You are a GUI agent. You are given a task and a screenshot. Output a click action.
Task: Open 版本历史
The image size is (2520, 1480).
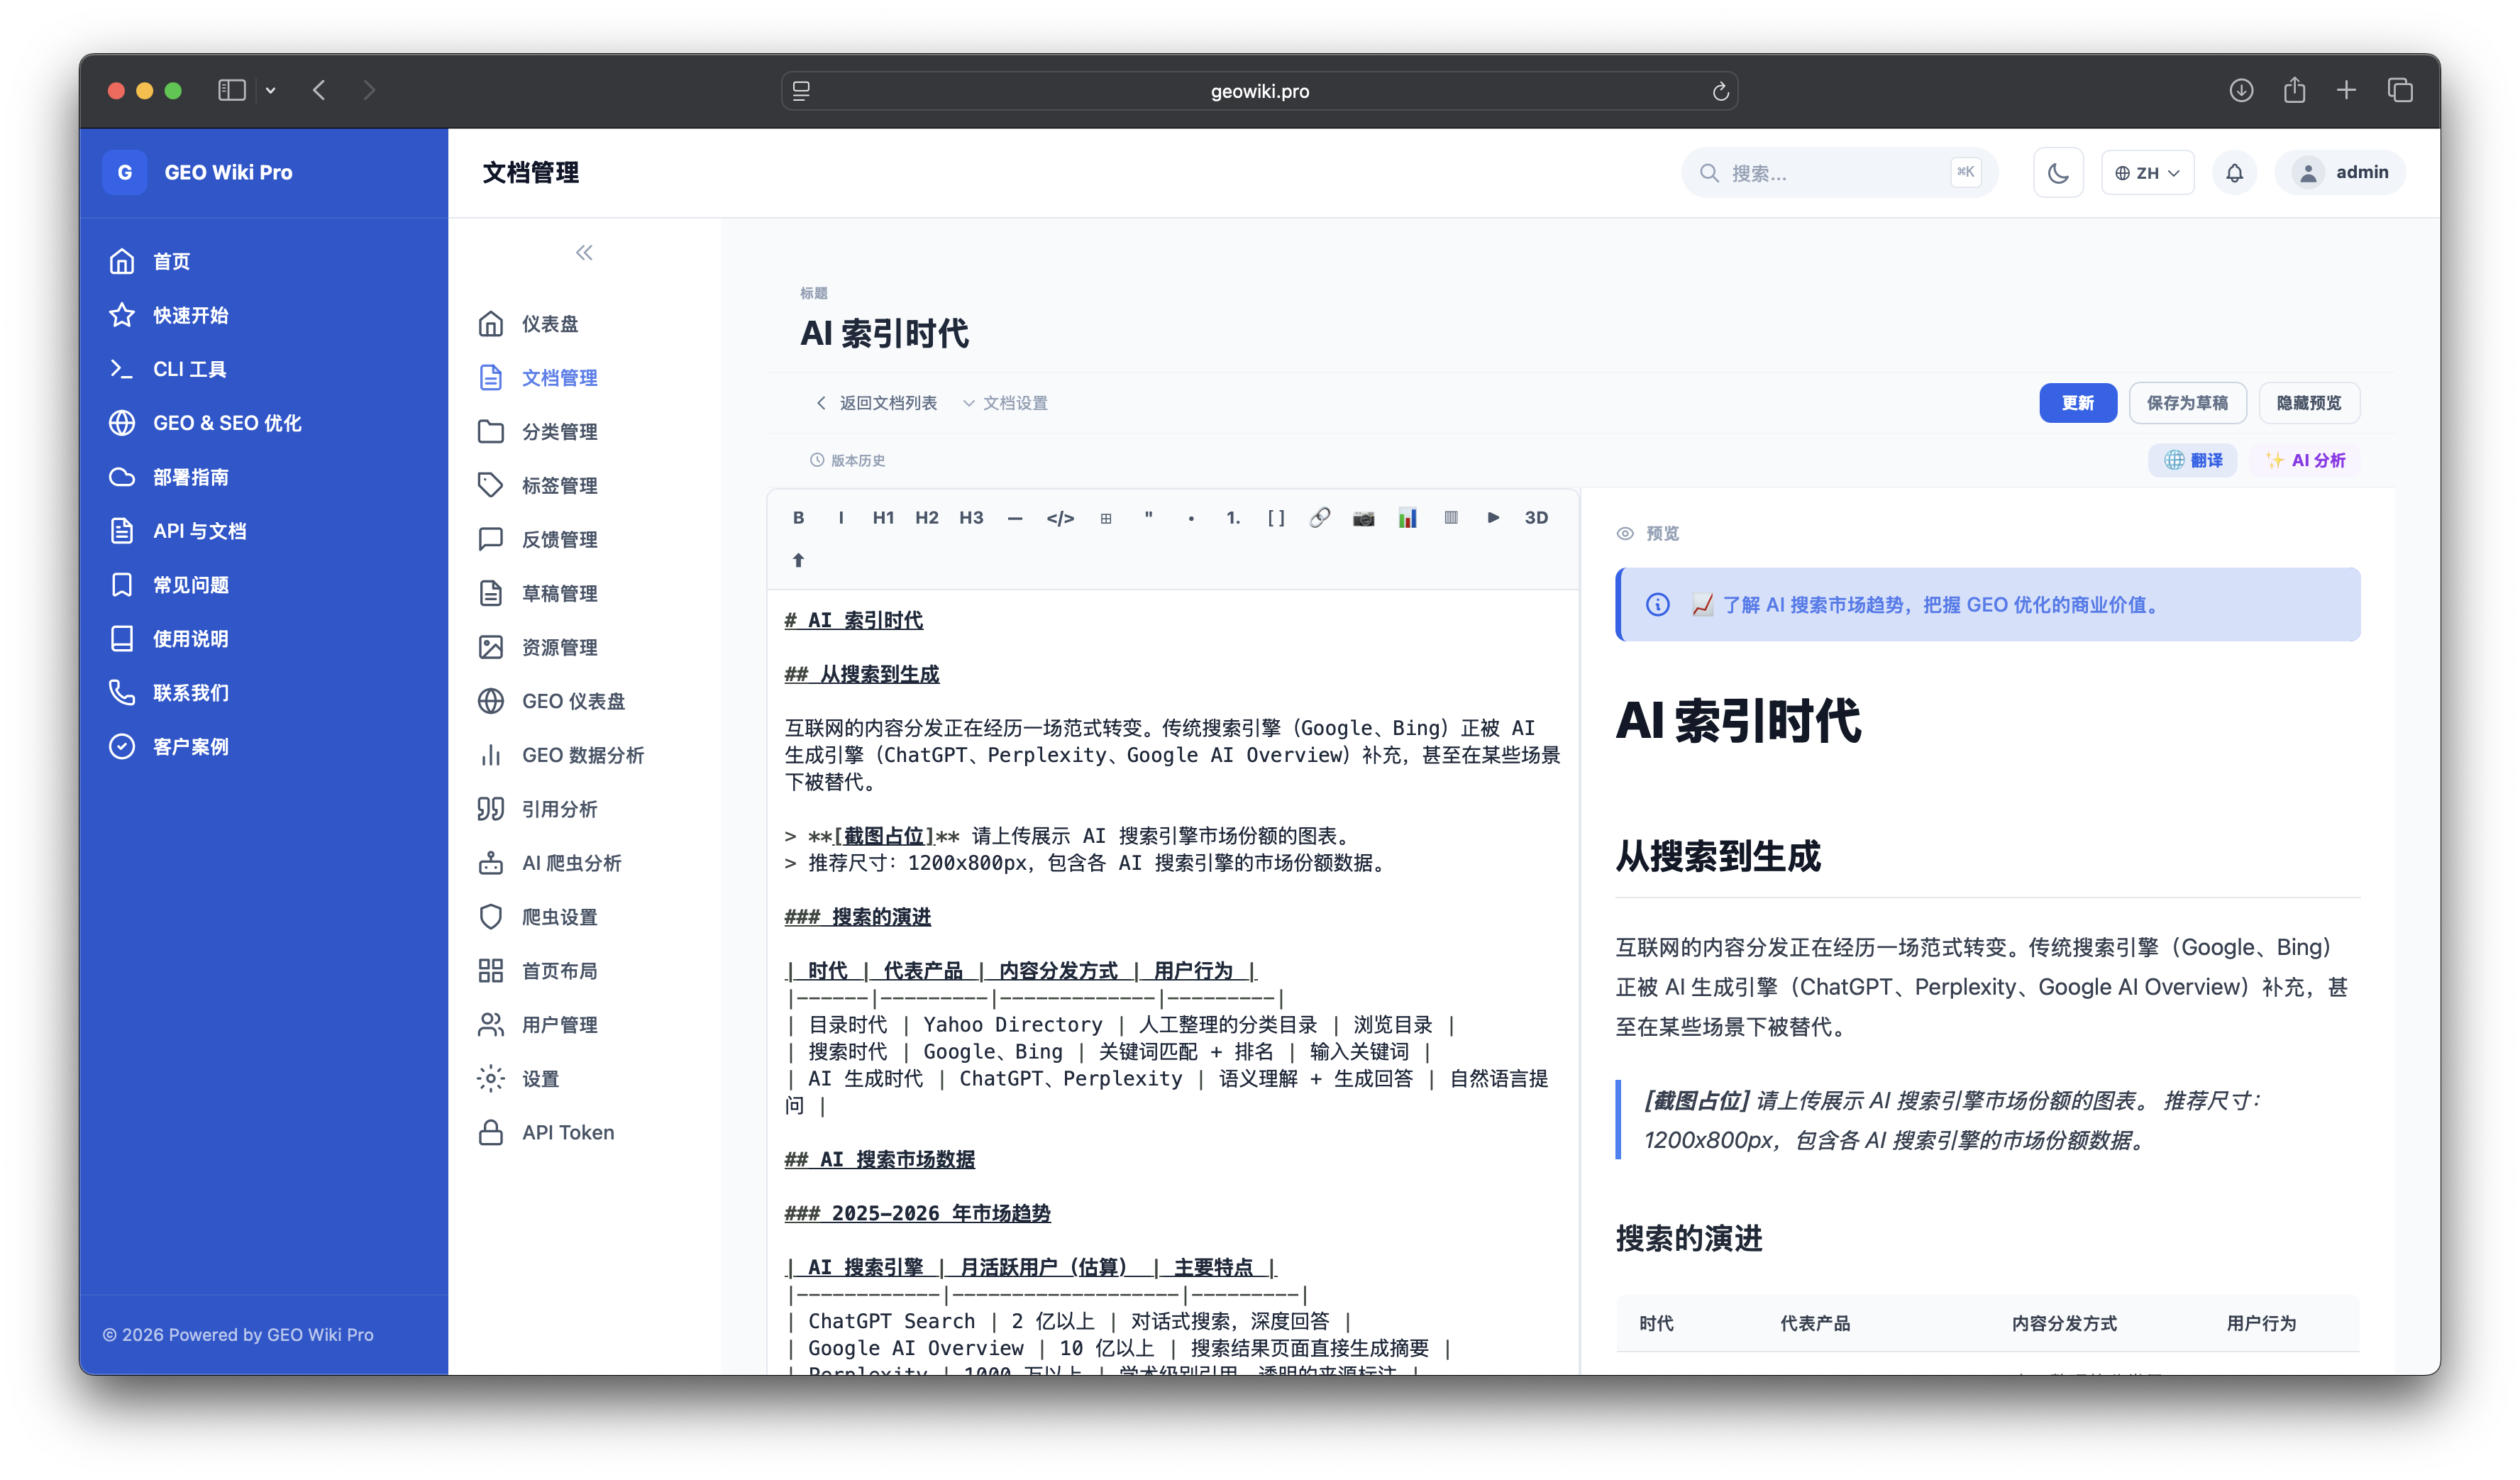point(847,460)
